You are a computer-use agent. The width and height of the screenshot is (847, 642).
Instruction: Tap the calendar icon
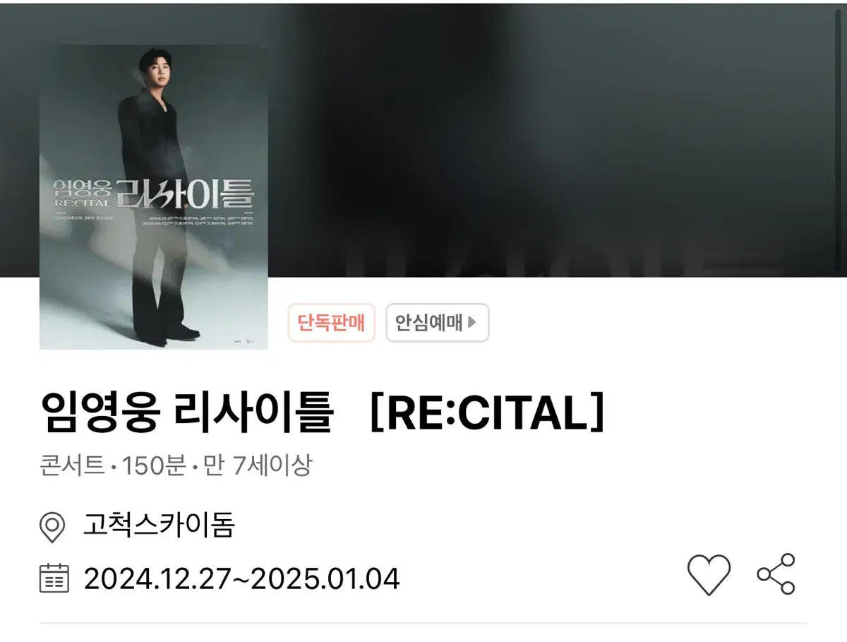coord(54,578)
